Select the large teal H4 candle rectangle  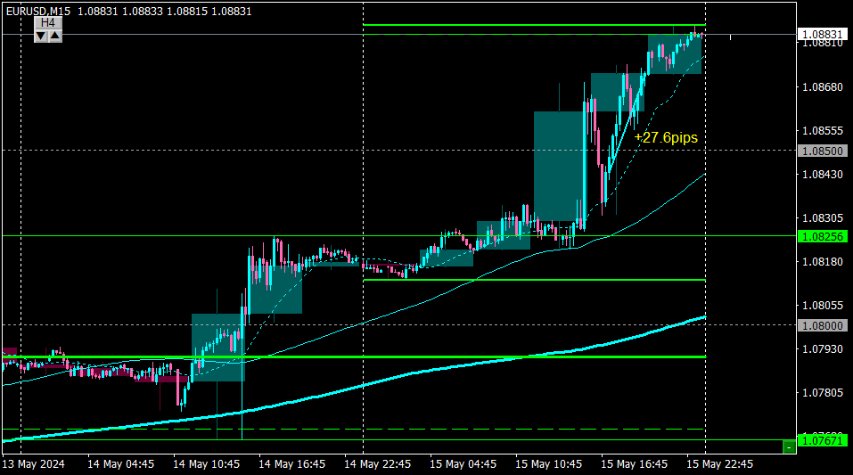pyautogui.click(x=559, y=166)
